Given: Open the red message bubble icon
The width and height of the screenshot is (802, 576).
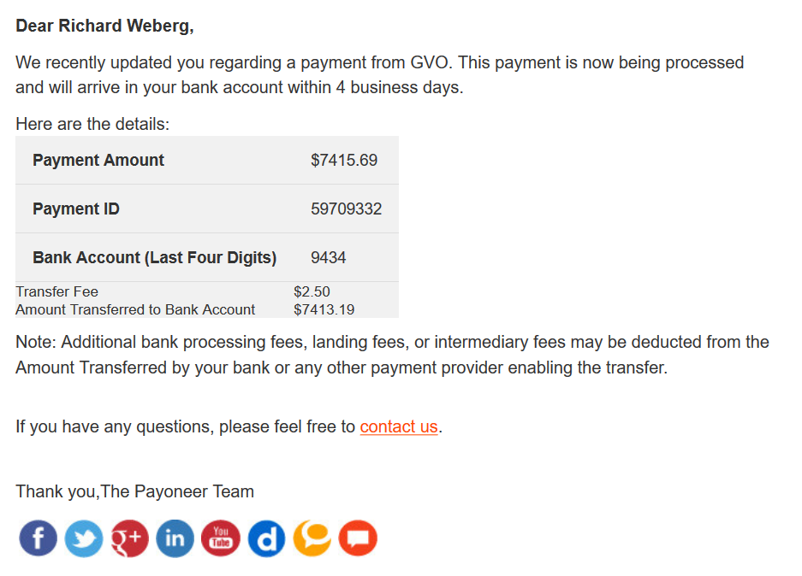Looking at the screenshot, I should (x=358, y=538).
